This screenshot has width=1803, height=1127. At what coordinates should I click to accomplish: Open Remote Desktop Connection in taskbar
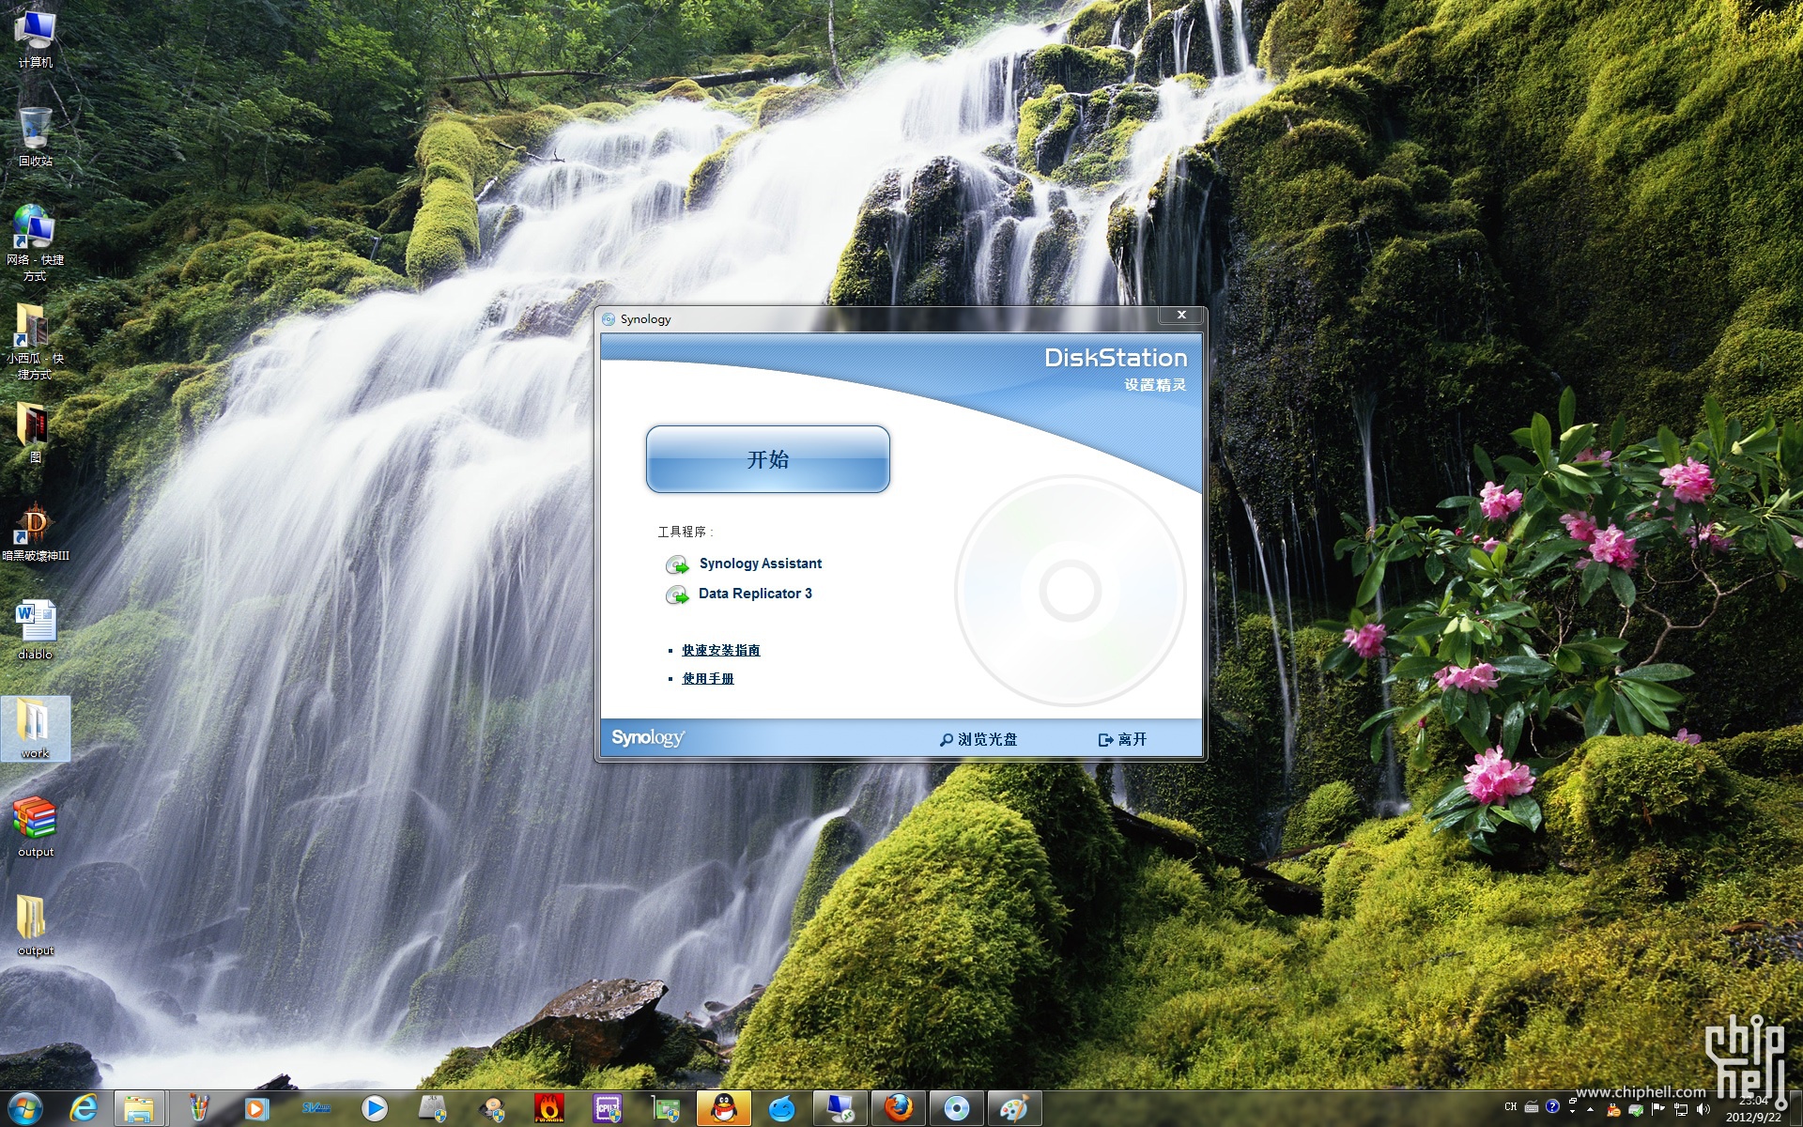pos(840,1109)
